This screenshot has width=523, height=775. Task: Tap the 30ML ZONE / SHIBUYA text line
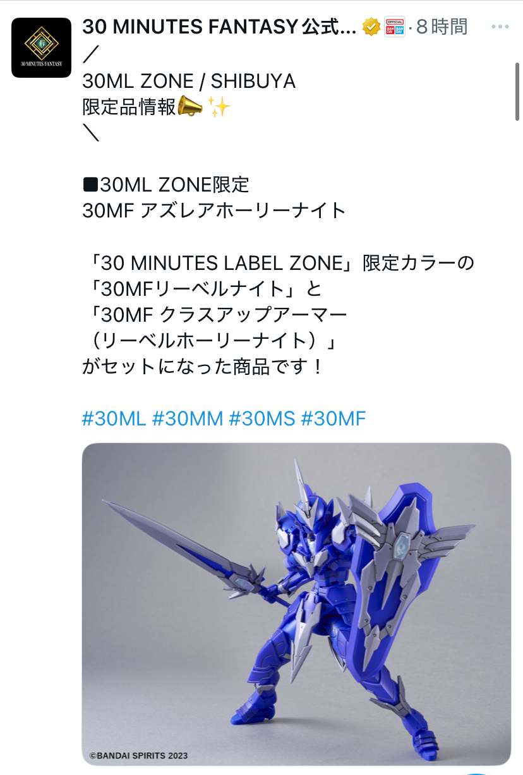click(189, 81)
